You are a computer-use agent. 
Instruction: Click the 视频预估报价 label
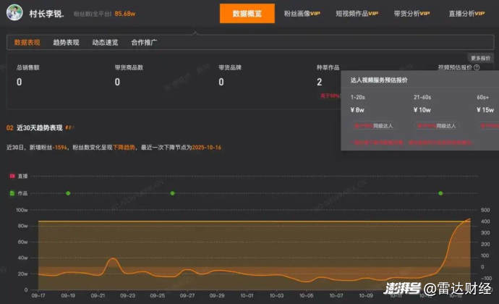click(x=455, y=67)
